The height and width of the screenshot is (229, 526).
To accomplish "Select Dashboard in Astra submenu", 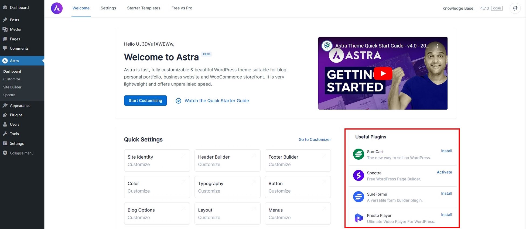I will [12, 71].
